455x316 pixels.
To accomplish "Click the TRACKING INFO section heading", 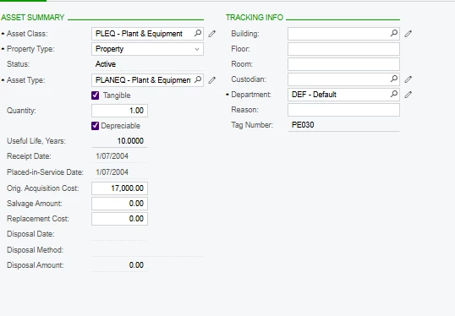I will pyautogui.click(x=255, y=18).
